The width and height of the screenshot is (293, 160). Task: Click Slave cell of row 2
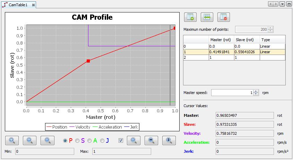[247, 58]
